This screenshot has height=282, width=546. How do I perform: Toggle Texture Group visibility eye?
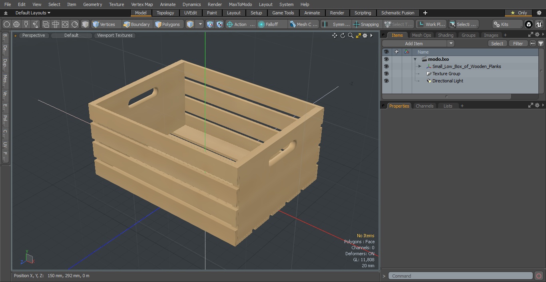[x=386, y=74]
